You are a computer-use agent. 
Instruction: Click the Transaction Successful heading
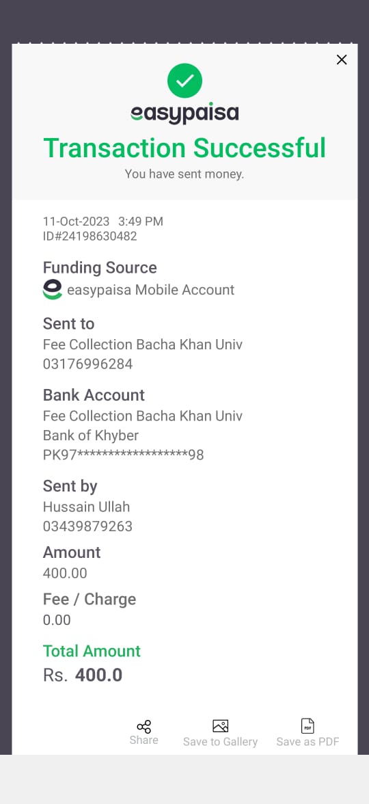(x=184, y=148)
